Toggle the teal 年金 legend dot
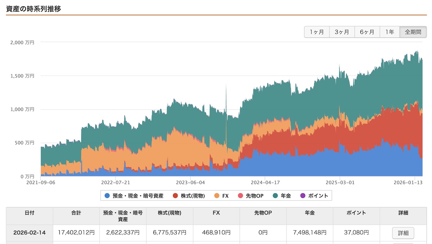432x244 pixels. tap(275, 196)
